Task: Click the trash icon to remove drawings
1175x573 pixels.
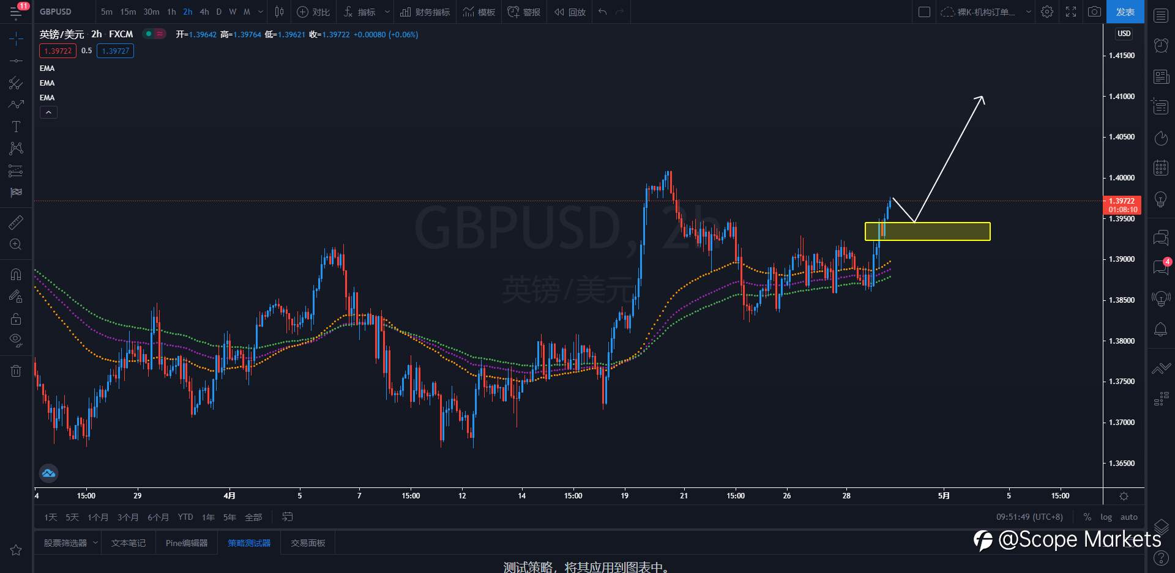Action: pyautogui.click(x=16, y=371)
